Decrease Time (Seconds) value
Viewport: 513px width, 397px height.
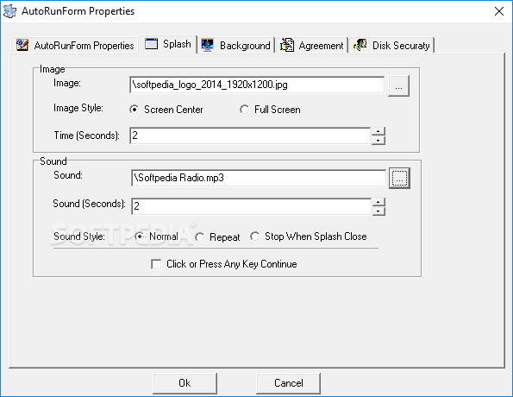[x=378, y=140]
